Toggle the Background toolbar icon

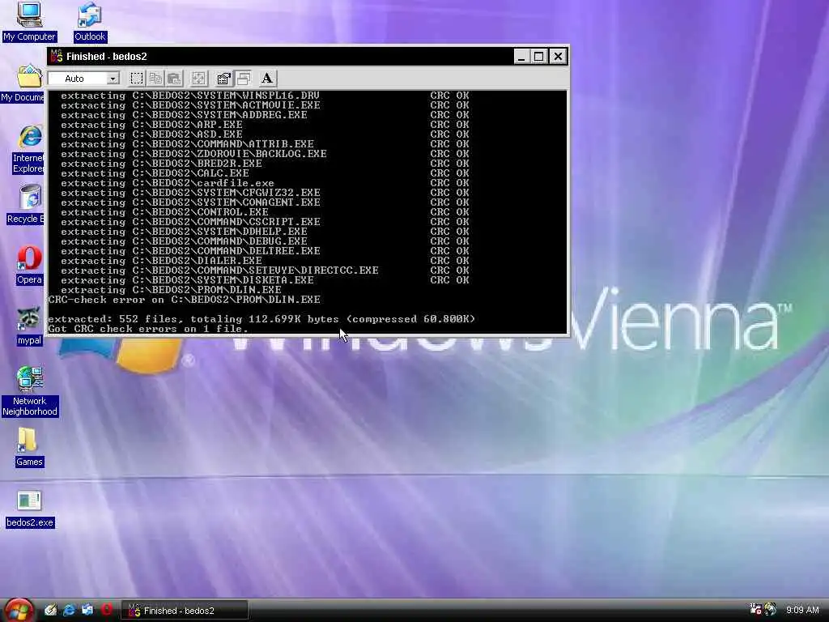pos(243,79)
